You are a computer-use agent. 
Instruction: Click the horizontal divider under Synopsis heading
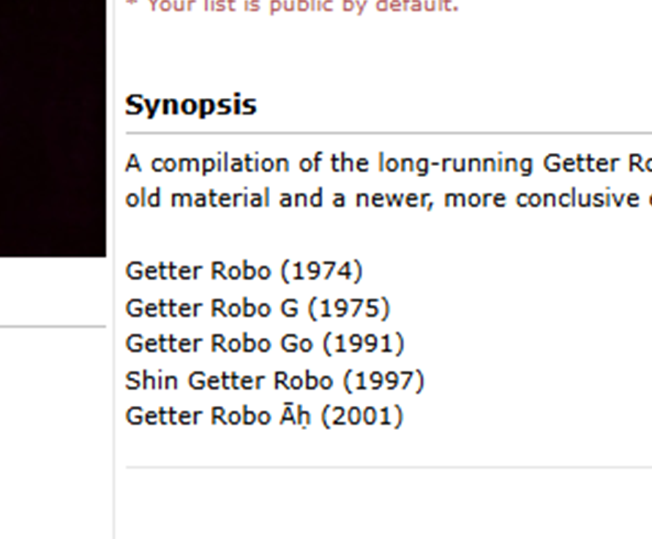388,134
